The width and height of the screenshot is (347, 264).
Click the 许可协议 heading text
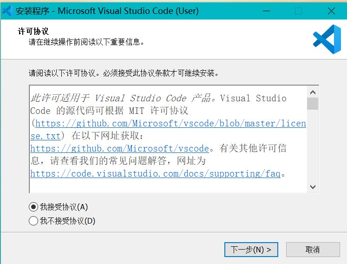pyautogui.click(x=33, y=31)
